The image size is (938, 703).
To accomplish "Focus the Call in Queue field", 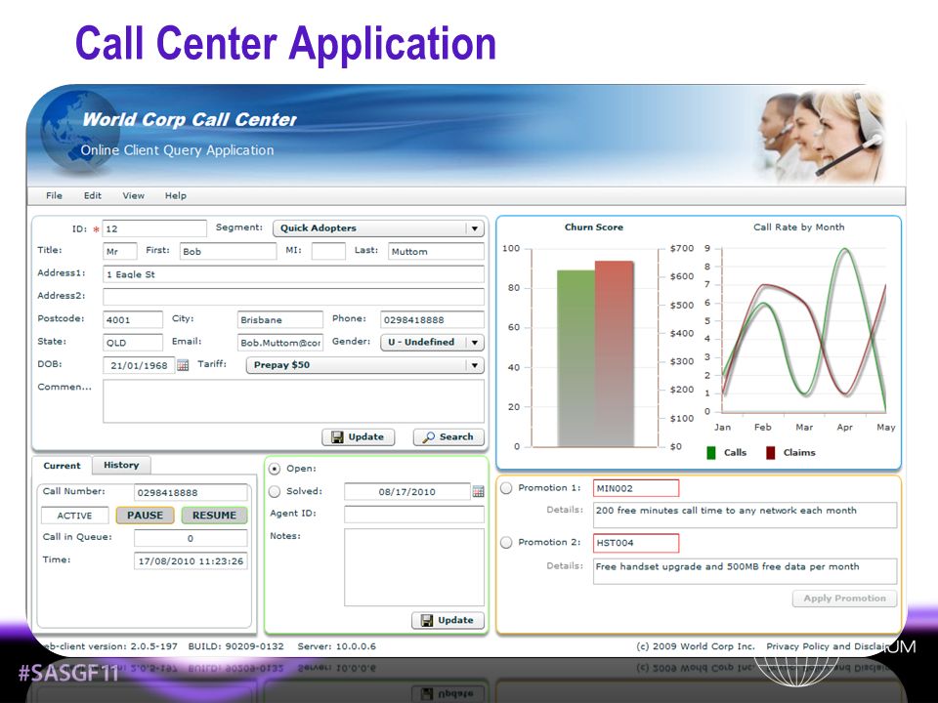I will pos(191,538).
